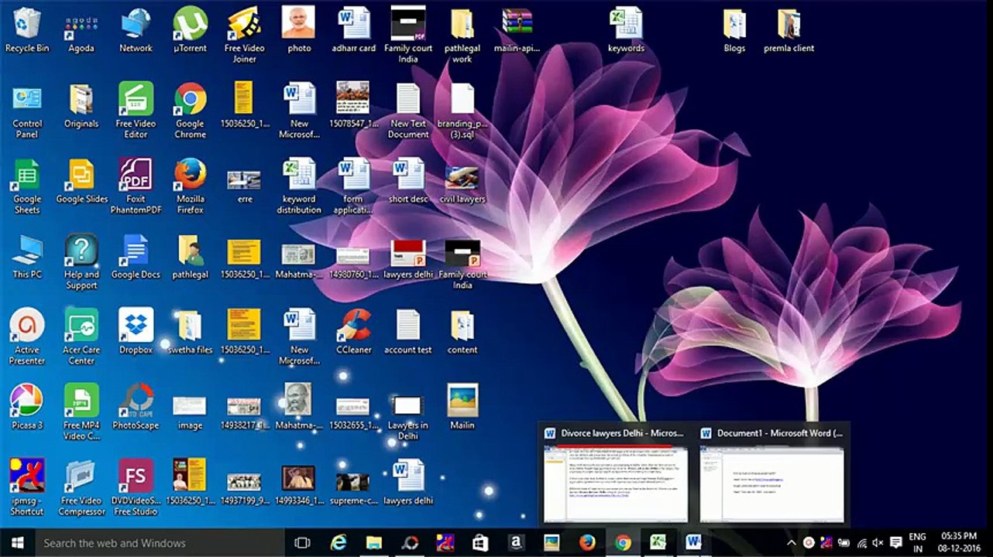The width and height of the screenshot is (993, 557).
Task: Select the Network desktop icon
Action: pos(136,31)
